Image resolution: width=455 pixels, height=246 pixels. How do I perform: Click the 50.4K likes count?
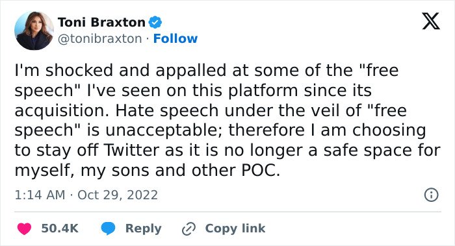60,228
